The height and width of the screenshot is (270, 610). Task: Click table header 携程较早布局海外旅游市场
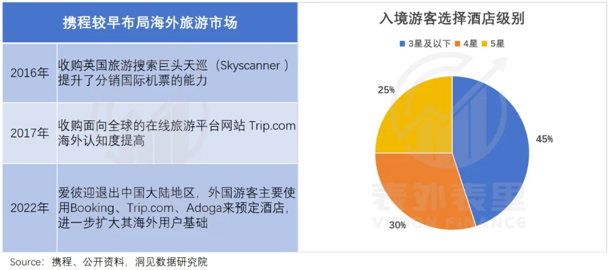pyautogui.click(x=150, y=23)
